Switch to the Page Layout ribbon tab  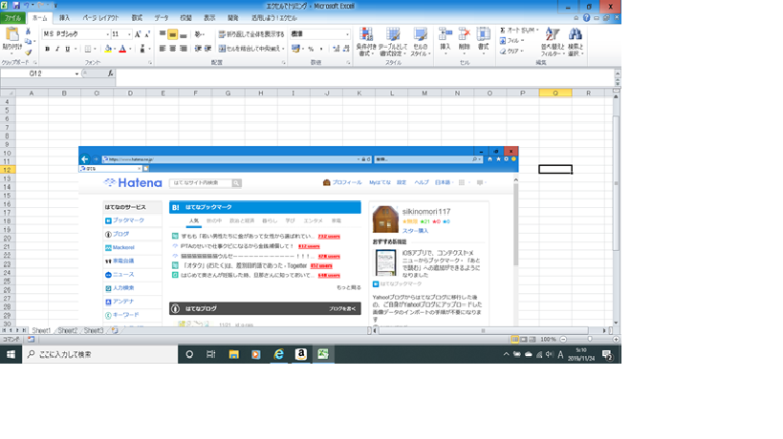[100, 18]
